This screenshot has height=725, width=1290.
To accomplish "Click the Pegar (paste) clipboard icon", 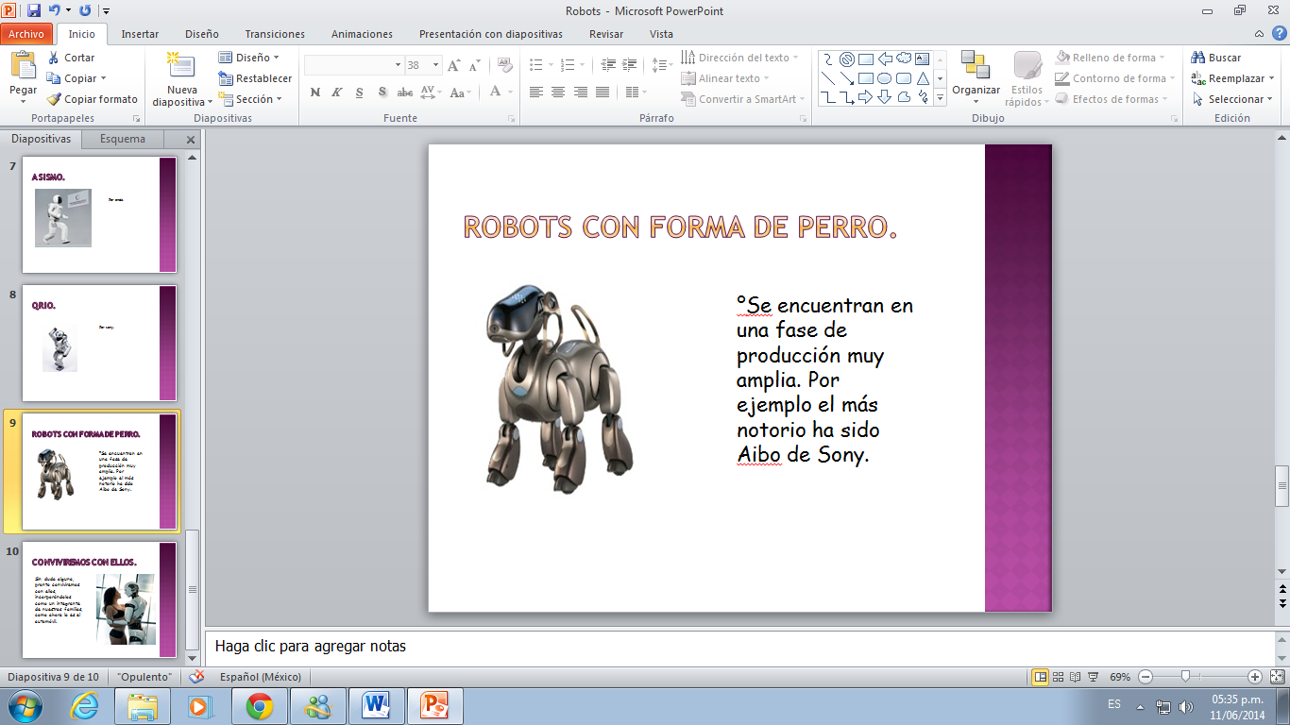I will tap(23, 66).
